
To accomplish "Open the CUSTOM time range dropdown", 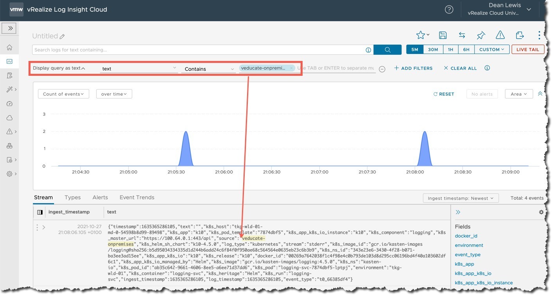I will coord(492,50).
